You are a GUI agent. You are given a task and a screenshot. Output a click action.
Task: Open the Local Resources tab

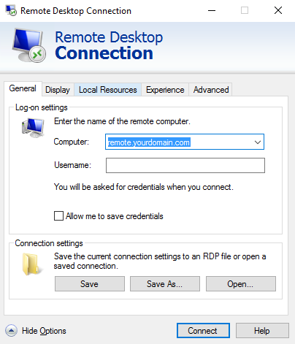[x=108, y=90]
